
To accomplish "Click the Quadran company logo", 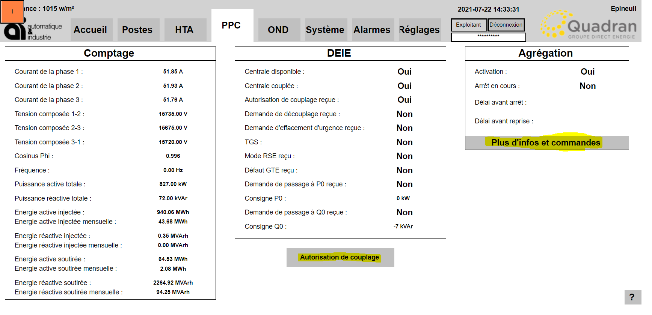I will 589,25.
